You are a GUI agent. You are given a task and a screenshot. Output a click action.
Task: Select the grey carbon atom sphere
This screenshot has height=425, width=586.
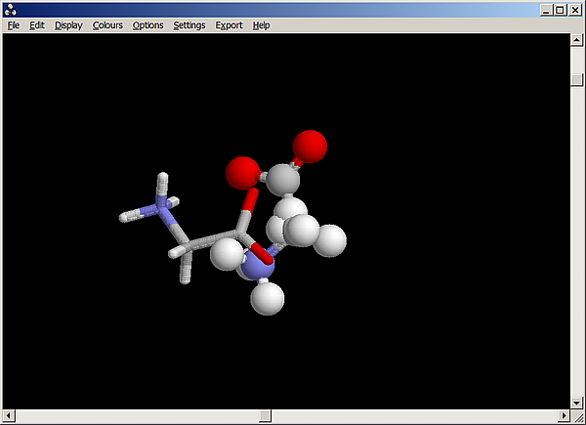tap(283, 180)
